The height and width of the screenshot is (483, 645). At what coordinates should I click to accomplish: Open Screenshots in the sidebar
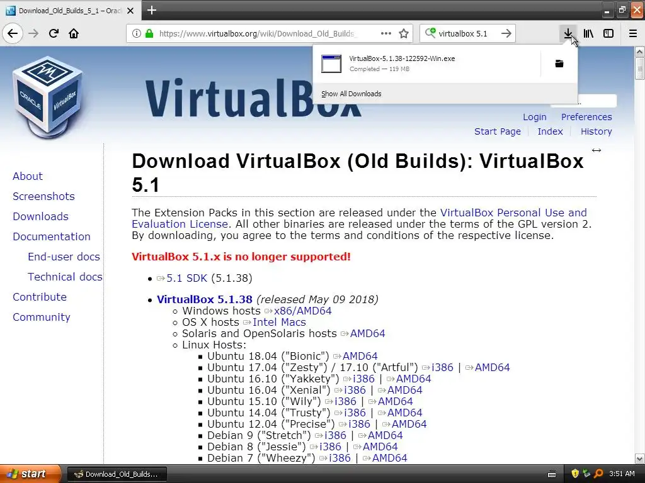point(43,196)
